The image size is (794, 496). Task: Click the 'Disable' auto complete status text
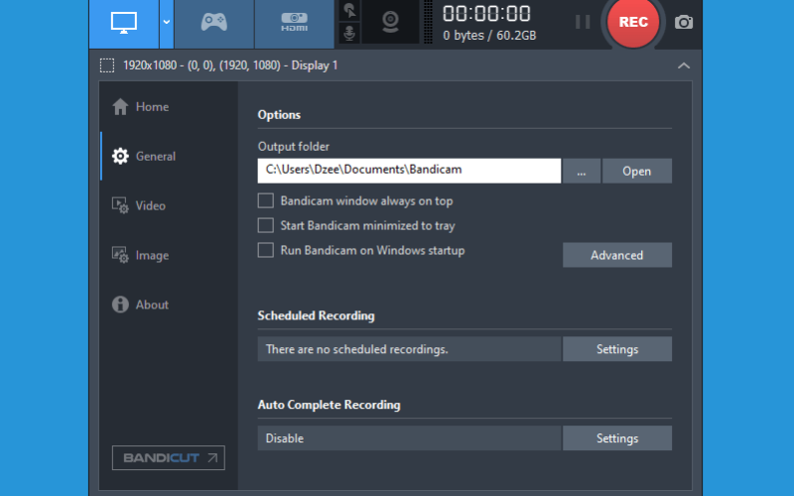coord(285,438)
